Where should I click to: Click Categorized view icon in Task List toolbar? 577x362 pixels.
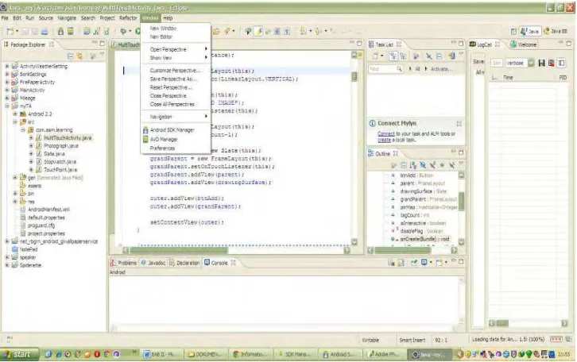point(393,56)
